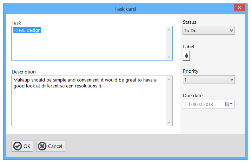The width and height of the screenshot is (251, 163).
Task: Click the Description scroll down arrow
Action: click(x=169, y=123)
